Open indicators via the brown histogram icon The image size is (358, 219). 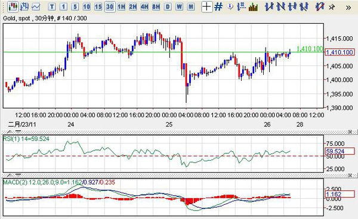[253, 7]
